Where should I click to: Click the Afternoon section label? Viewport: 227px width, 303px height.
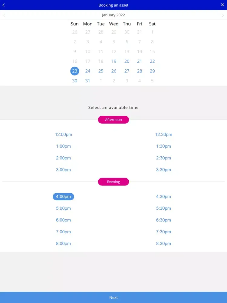point(113,120)
